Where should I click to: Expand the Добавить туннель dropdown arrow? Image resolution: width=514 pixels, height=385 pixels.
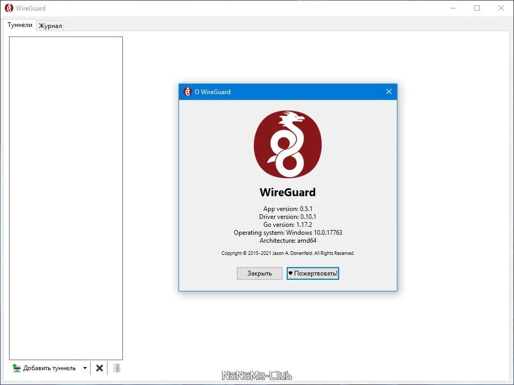[x=85, y=368]
